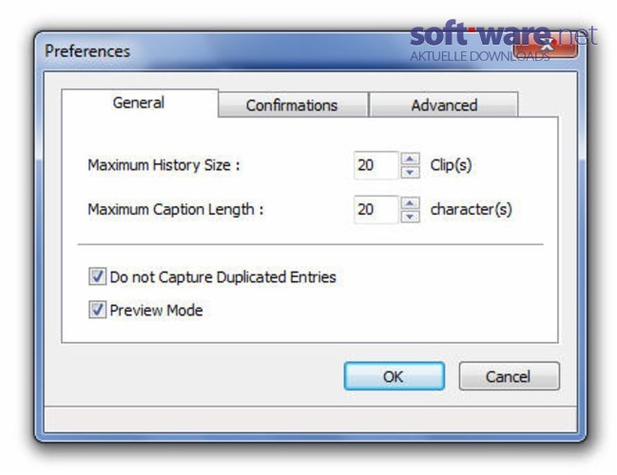Click the soft-ware.net watermark logo
This screenshot has width=617, height=475.
point(503,41)
